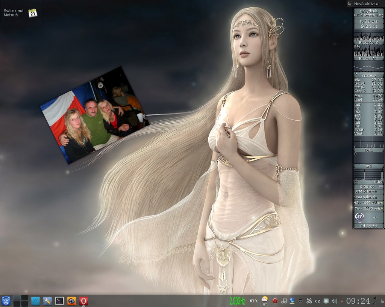Open the Klipper clipboard scissors icon
The height and width of the screenshot is (307, 385).
309,301
